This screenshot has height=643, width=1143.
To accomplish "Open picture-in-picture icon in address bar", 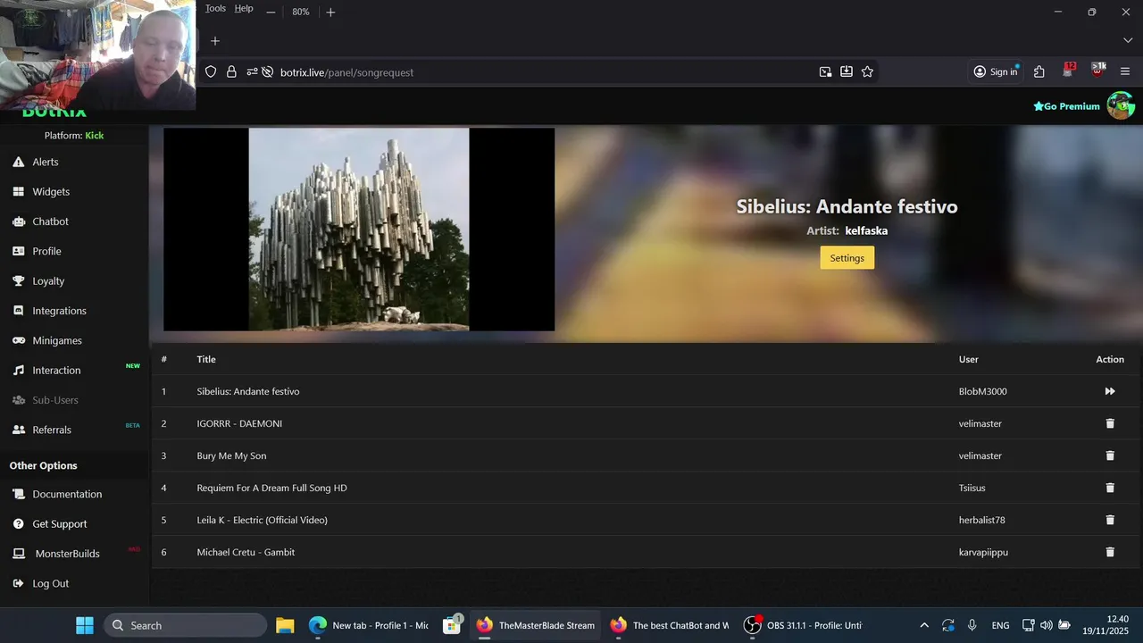I will (x=825, y=71).
